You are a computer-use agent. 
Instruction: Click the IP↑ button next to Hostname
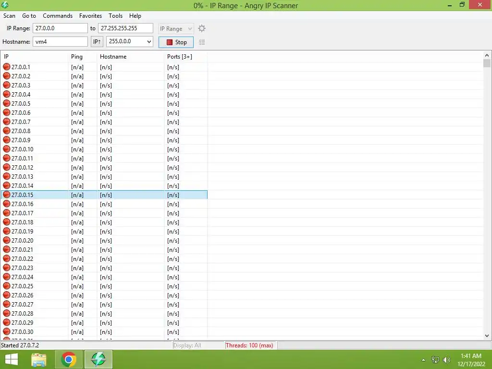(x=97, y=41)
